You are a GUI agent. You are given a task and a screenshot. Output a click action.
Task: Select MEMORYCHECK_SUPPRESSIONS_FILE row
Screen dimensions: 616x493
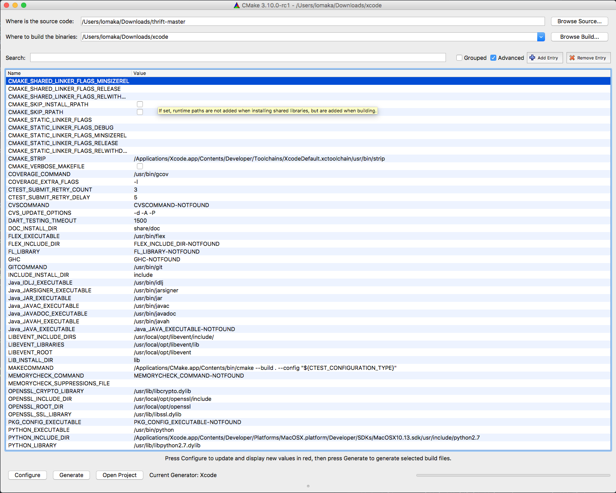pos(308,383)
